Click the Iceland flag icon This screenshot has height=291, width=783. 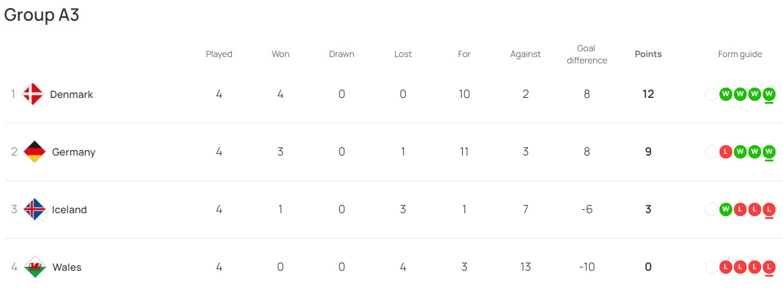(35, 209)
